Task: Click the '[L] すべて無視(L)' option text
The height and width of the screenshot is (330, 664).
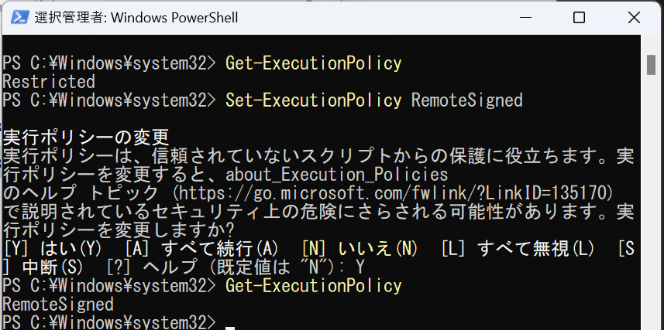Action: [518, 250]
